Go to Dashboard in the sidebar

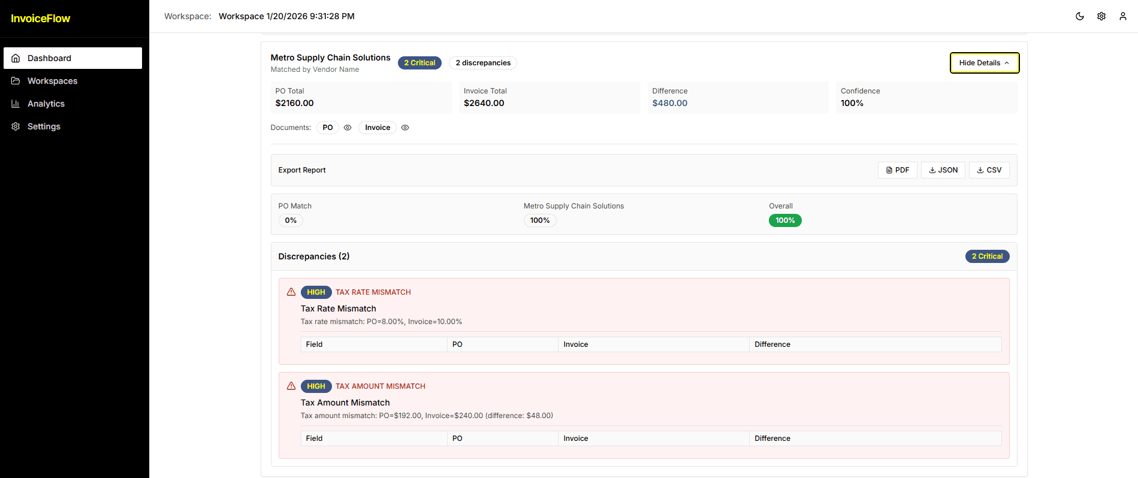coord(73,58)
